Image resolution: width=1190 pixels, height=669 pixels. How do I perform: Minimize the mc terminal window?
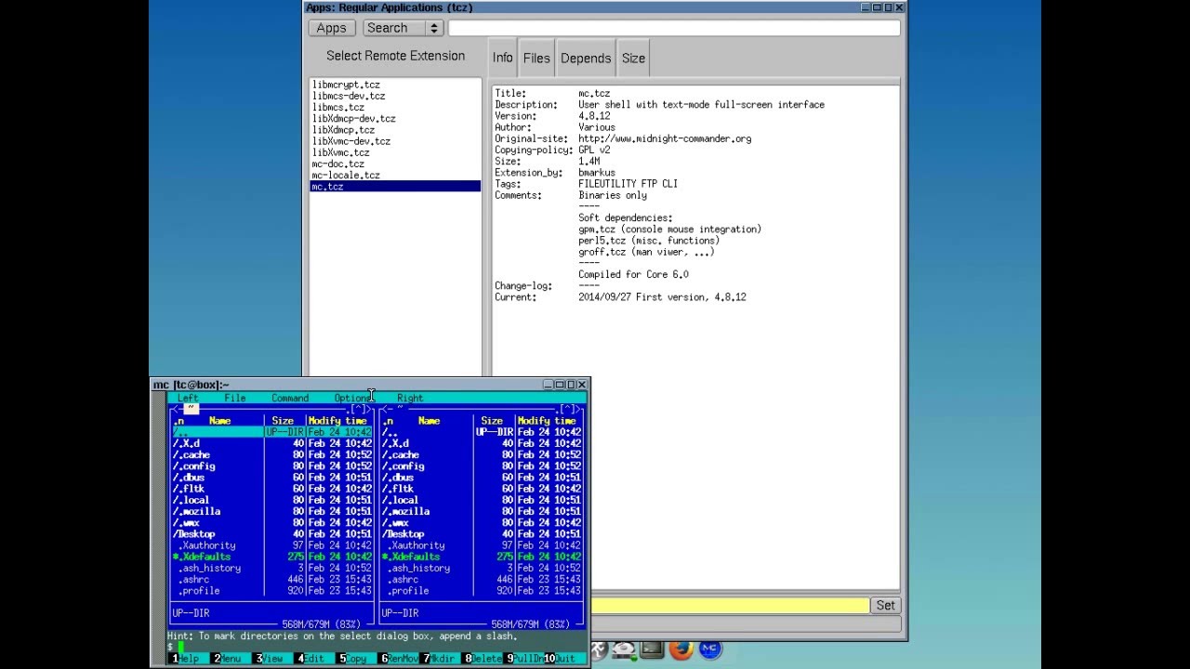pos(549,384)
